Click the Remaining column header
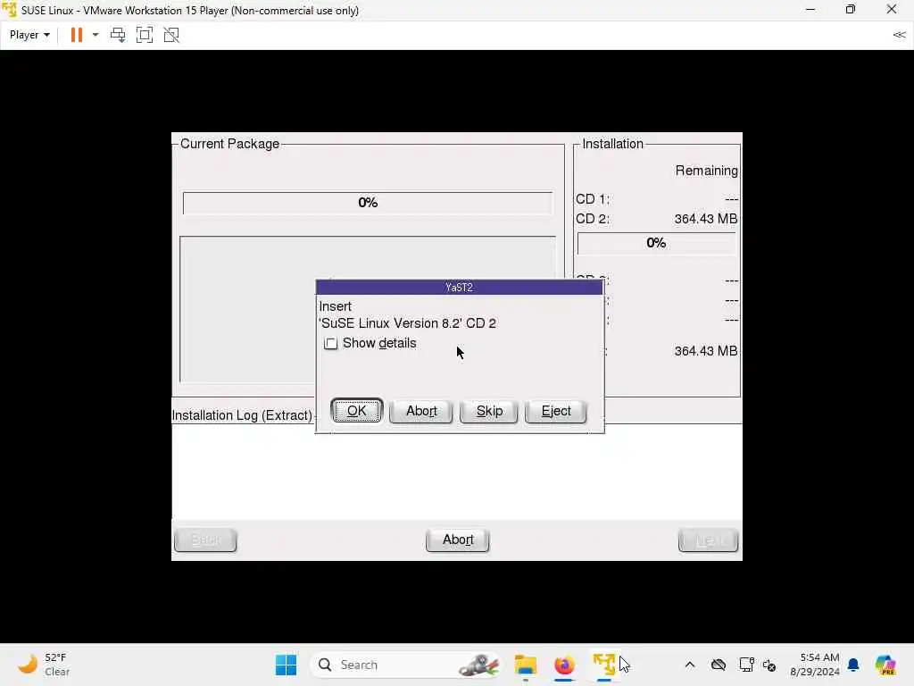914x686 pixels. pyautogui.click(x=707, y=171)
